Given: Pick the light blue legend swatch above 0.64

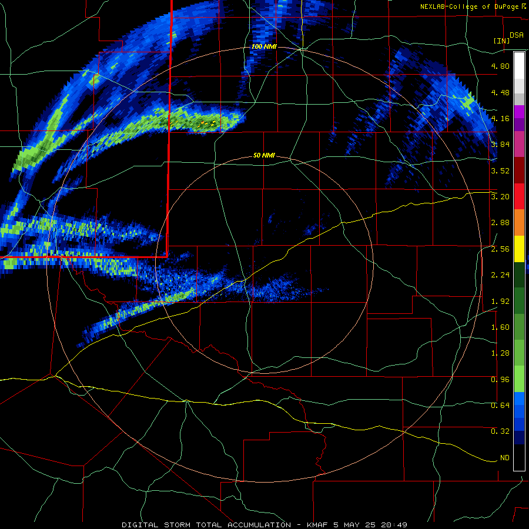Looking at the screenshot, I should 519,399.
